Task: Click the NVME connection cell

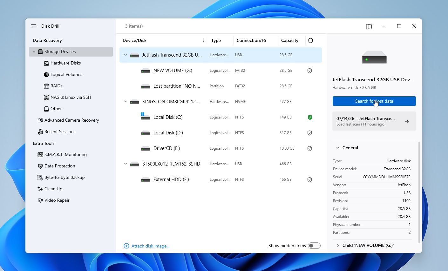Action: 241,102
